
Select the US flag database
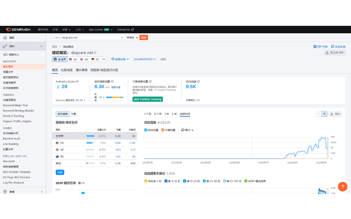click(x=73, y=59)
